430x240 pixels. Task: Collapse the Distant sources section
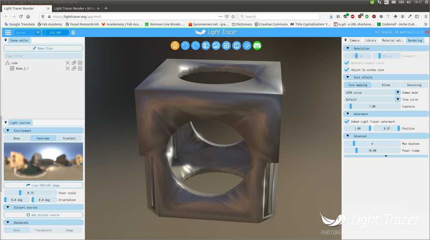8,207
